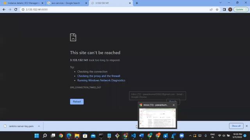Open the notification center badge
The width and height of the screenshot is (250, 140).
pyautogui.click(x=245, y=136)
